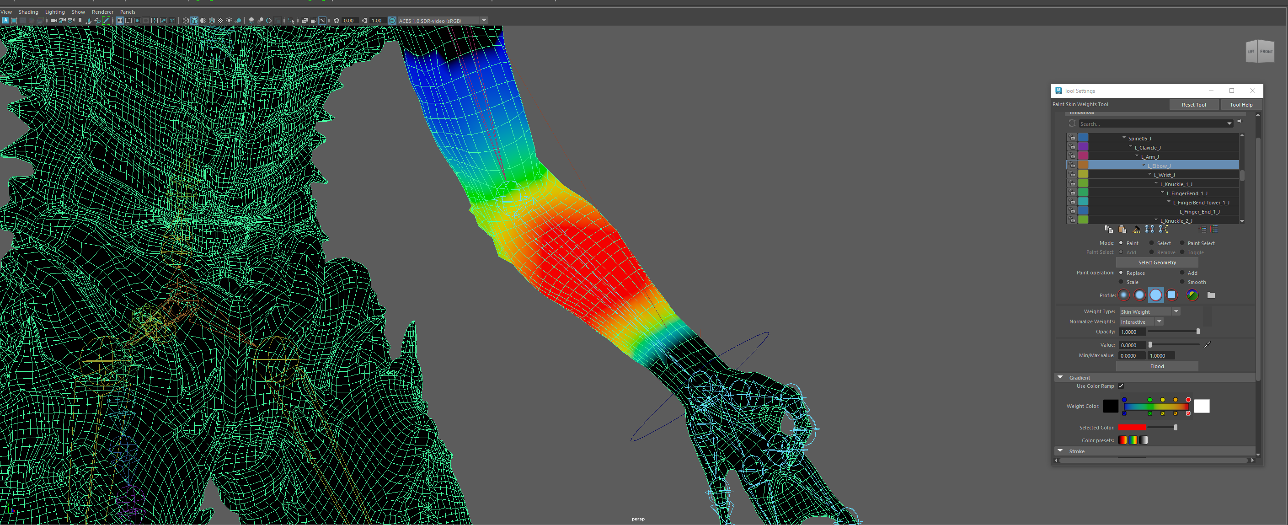Click the copy vertex weights icon
Viewport: 1288px width, 525px height.
(x=1108, y=229)
